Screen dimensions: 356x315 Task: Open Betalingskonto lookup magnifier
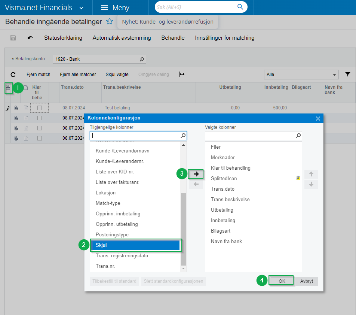(x=142, y=59)
